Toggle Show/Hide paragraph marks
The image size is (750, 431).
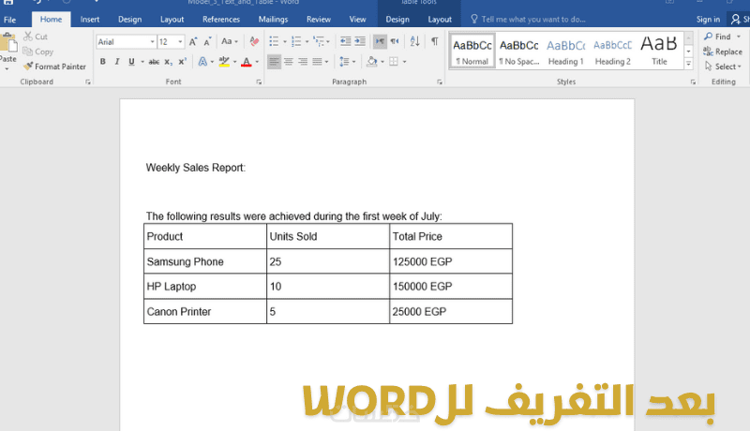click(x=435, y=41)
